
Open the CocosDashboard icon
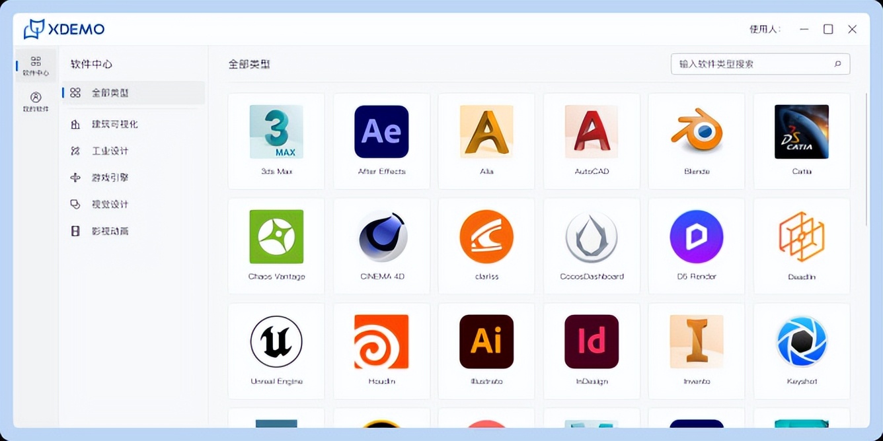pyautogui.click(x=592, y=236)
